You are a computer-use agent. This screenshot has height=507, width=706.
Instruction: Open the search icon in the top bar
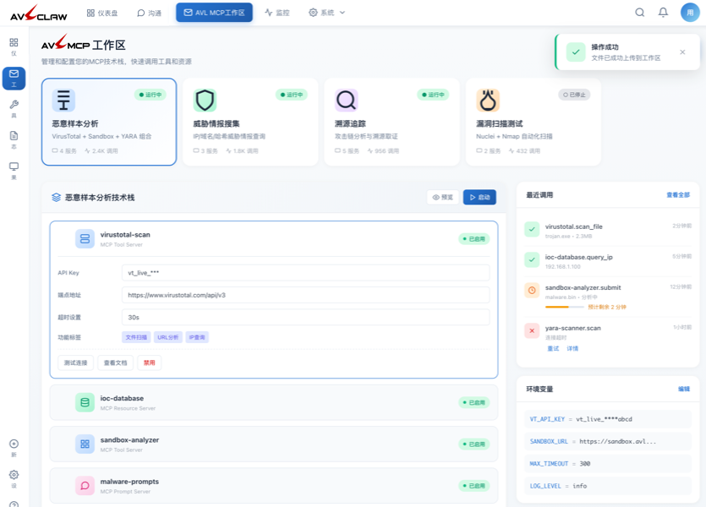click(640, 12)
